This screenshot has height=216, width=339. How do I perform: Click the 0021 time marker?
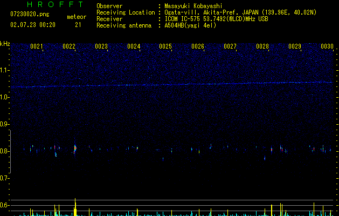[36, 46]
